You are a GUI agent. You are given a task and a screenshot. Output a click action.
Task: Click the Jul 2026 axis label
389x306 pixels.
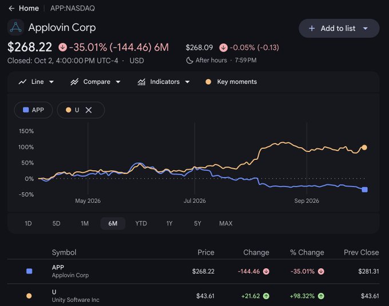(194, 201)
